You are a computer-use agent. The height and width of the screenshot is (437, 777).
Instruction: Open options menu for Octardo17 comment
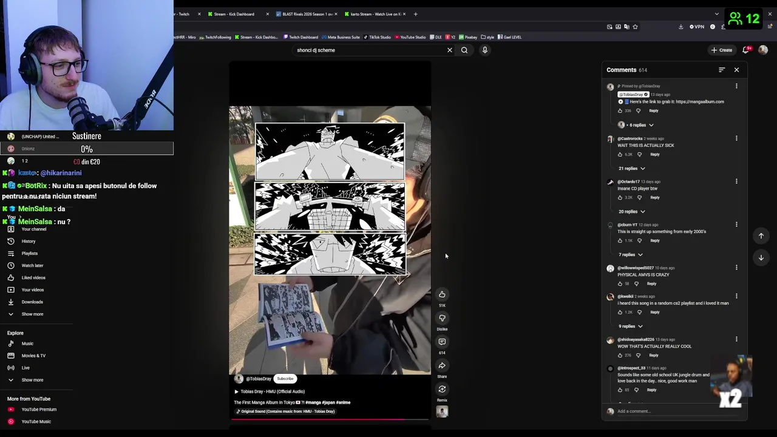(736, 181)
